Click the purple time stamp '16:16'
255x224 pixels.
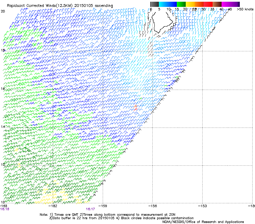click(x=4, y=209)
